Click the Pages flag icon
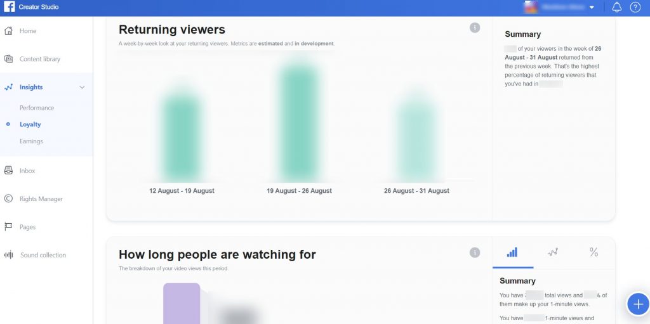The image size is (650, 324). (8, 226)
